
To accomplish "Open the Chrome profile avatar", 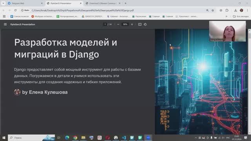I will (x=242, y=10).
